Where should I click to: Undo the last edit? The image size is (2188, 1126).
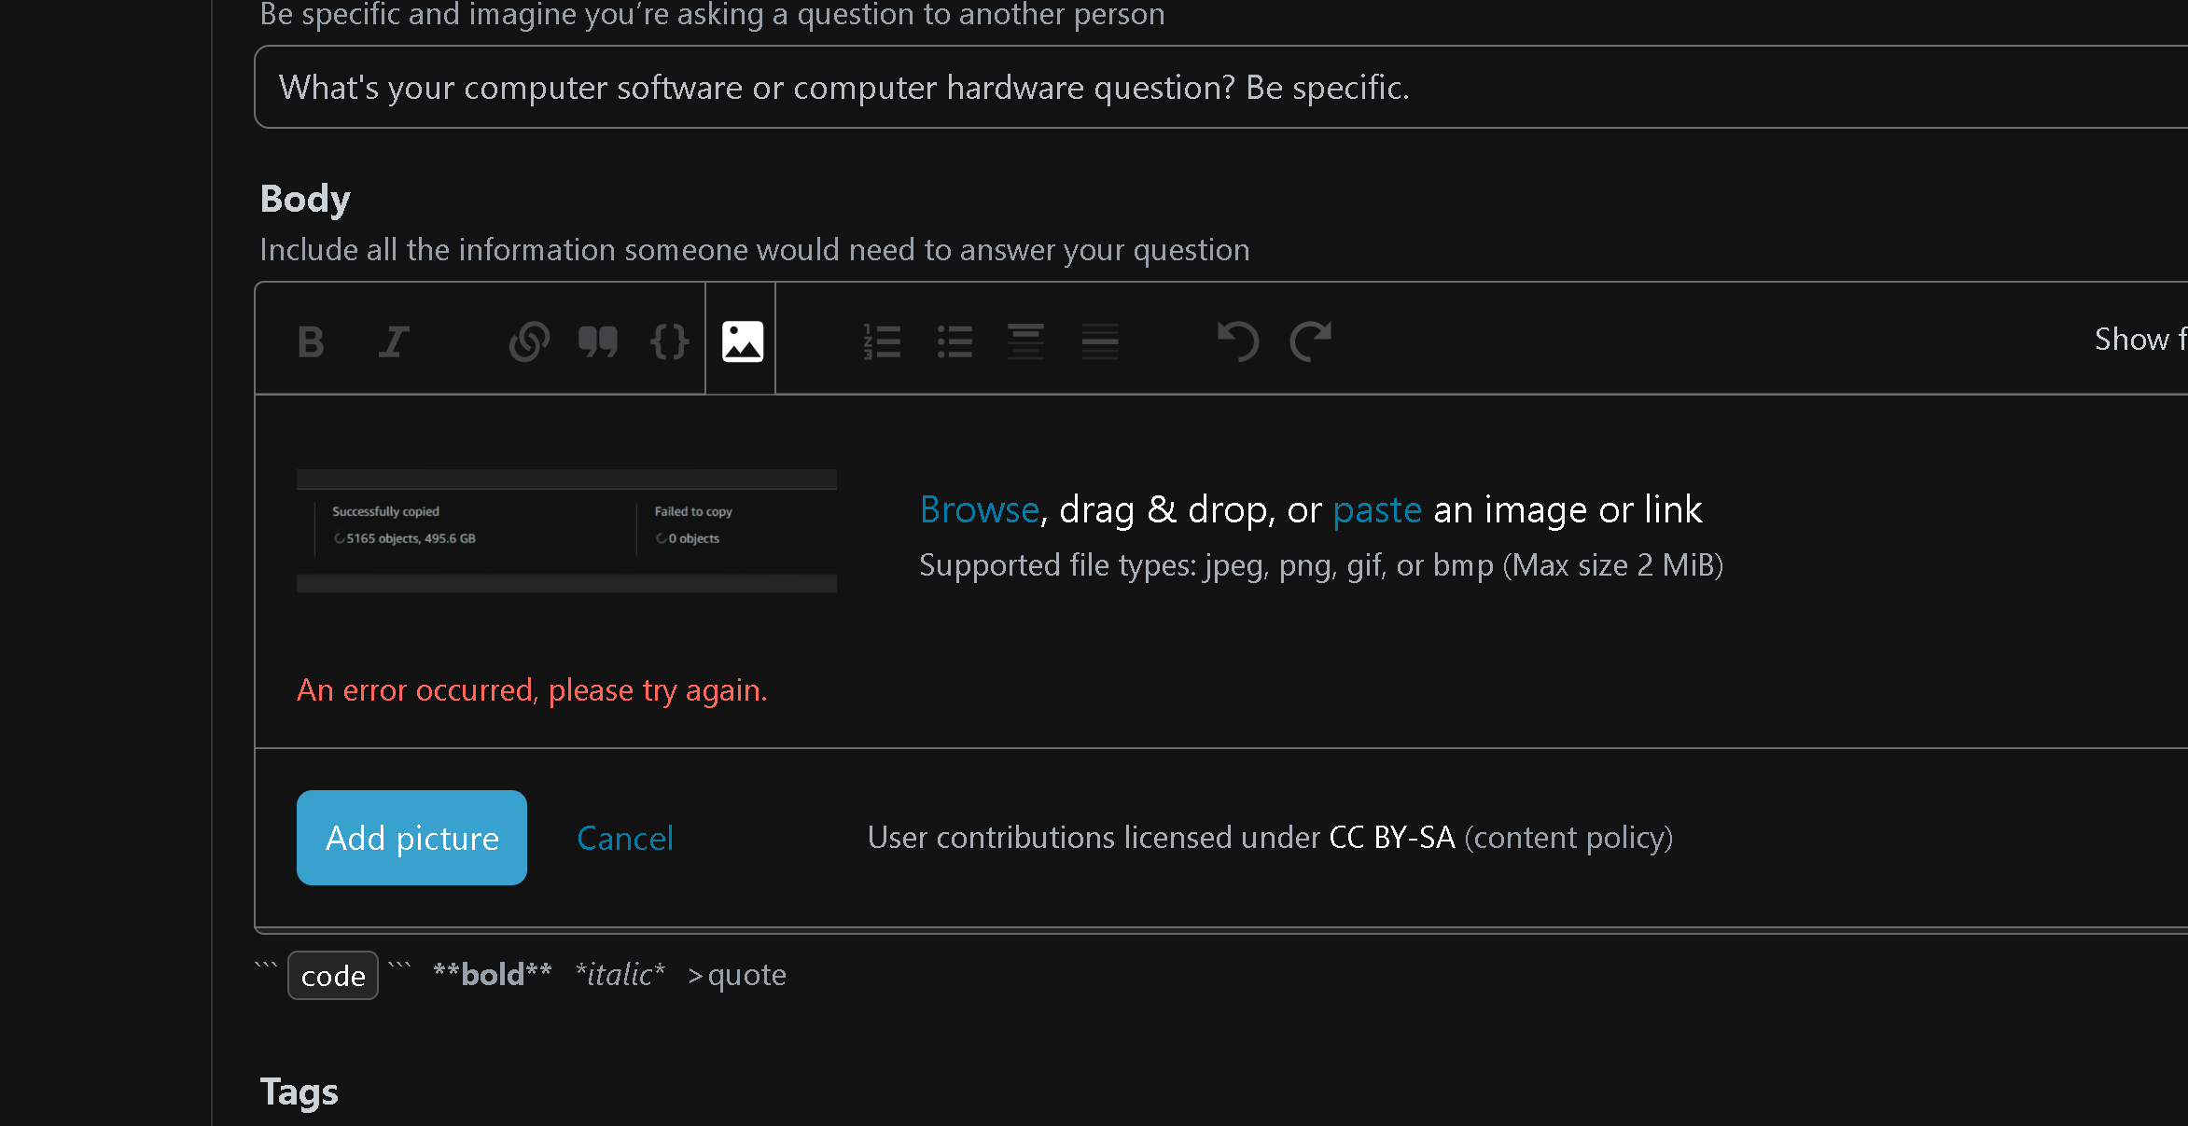coord(1238,341)
